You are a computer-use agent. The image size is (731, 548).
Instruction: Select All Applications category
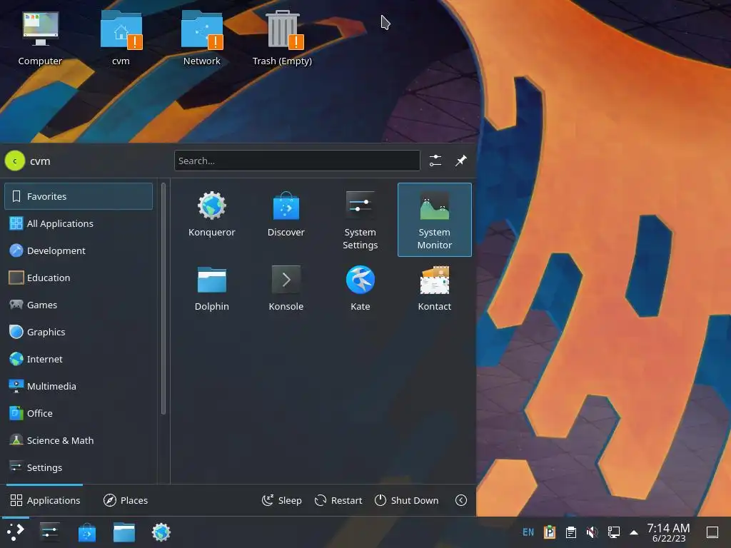tap(79, 223)
